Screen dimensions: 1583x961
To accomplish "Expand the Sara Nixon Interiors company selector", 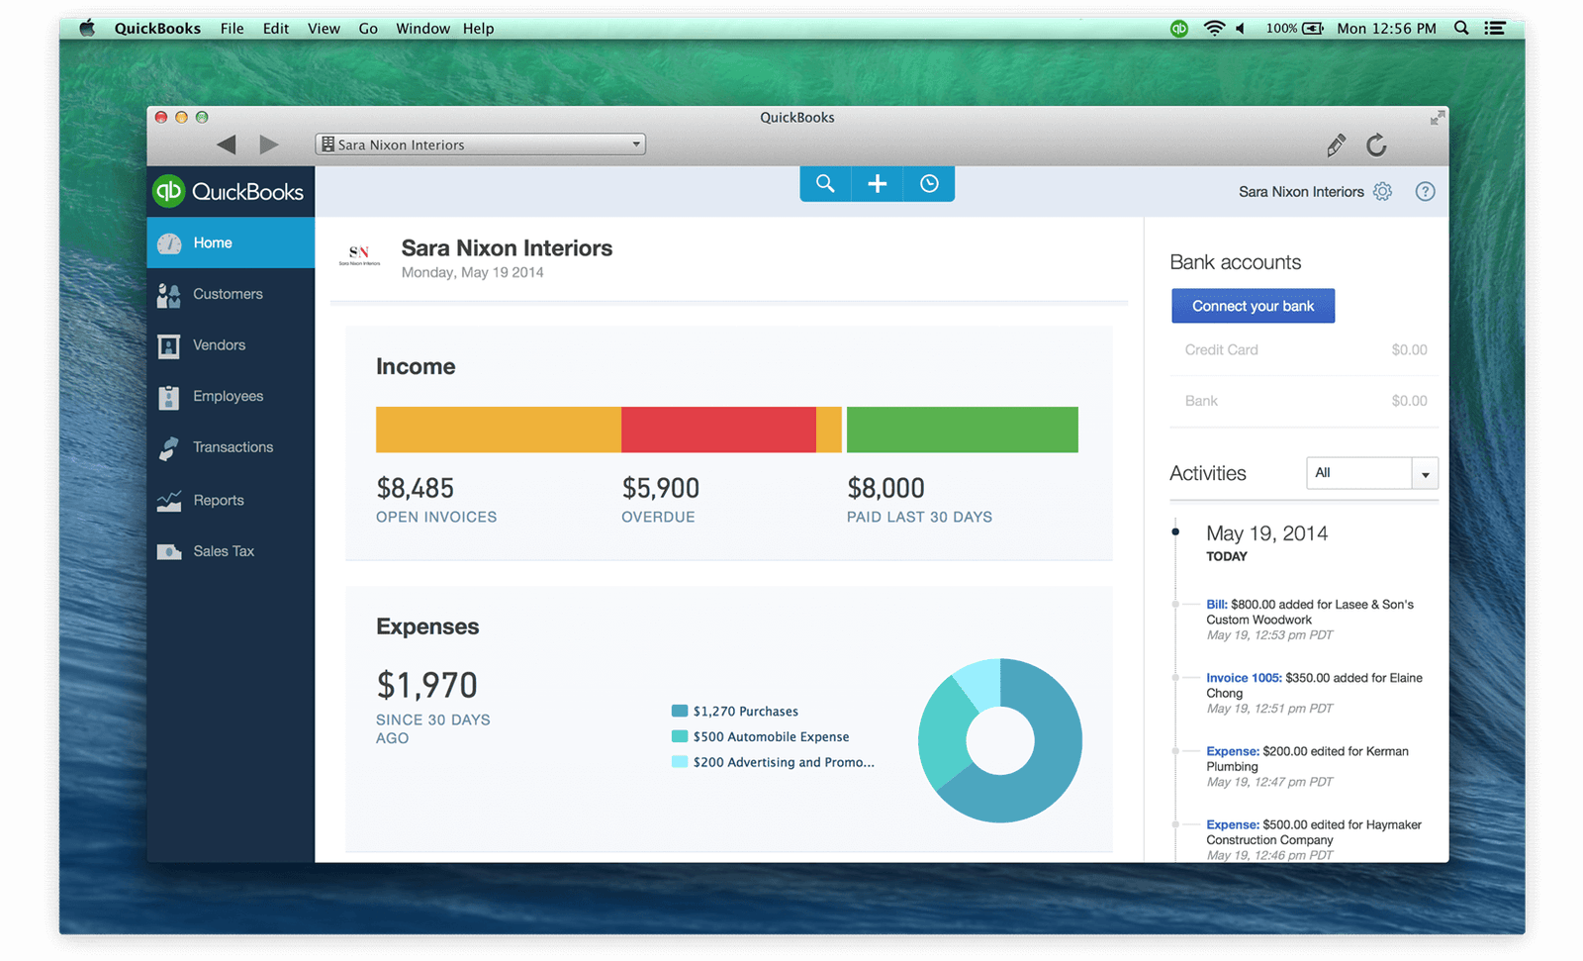I will tap(635, 144).
